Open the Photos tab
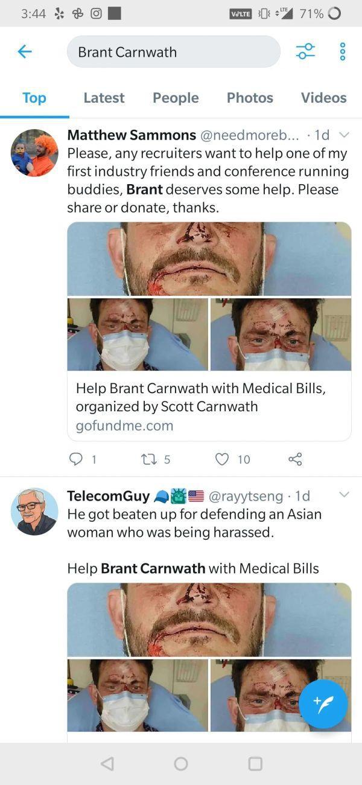 pyautogui.click(x=250, y=98)
